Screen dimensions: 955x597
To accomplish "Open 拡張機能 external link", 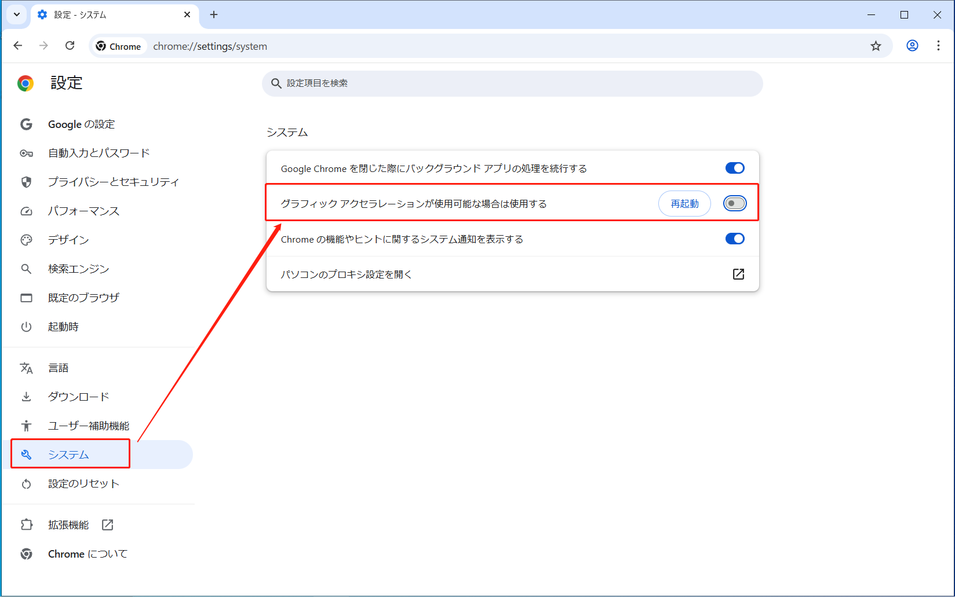I will 108,525.
